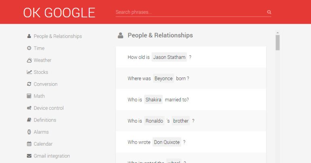Screen dimensions: 311x163
Task: Go to the Stocks category
Action: pos(41,72)
